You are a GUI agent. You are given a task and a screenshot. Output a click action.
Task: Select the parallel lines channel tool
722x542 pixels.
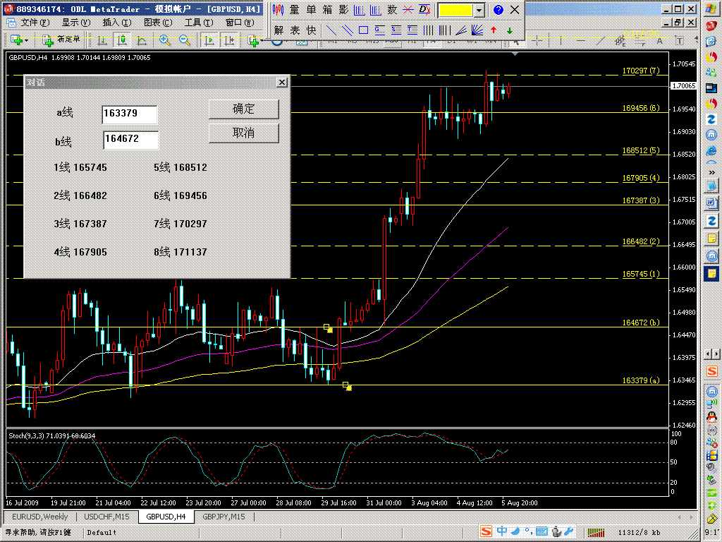(x=348, y=30)
